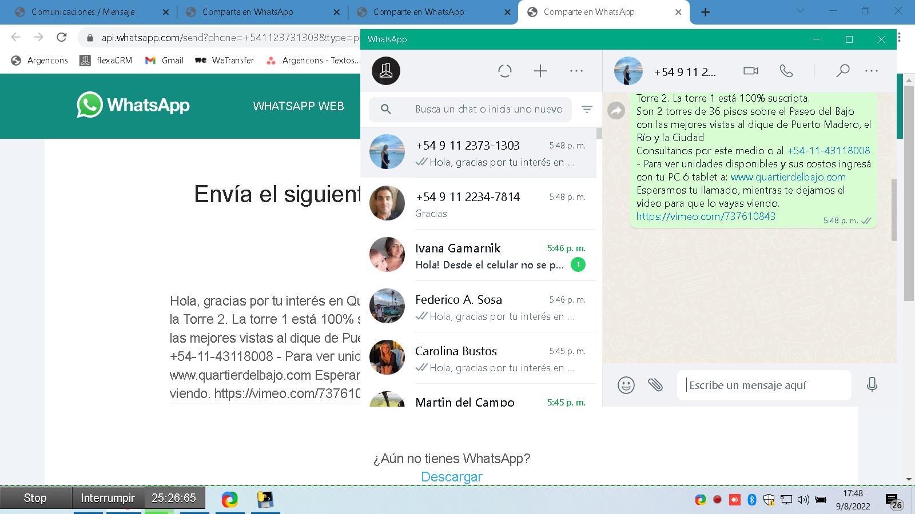915x514 pixels.
Task: Click browser page vertical scrollbar
Action: tap(909, 192)
